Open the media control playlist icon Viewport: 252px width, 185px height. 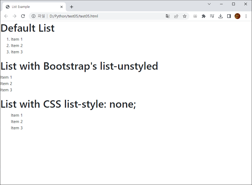212,16
